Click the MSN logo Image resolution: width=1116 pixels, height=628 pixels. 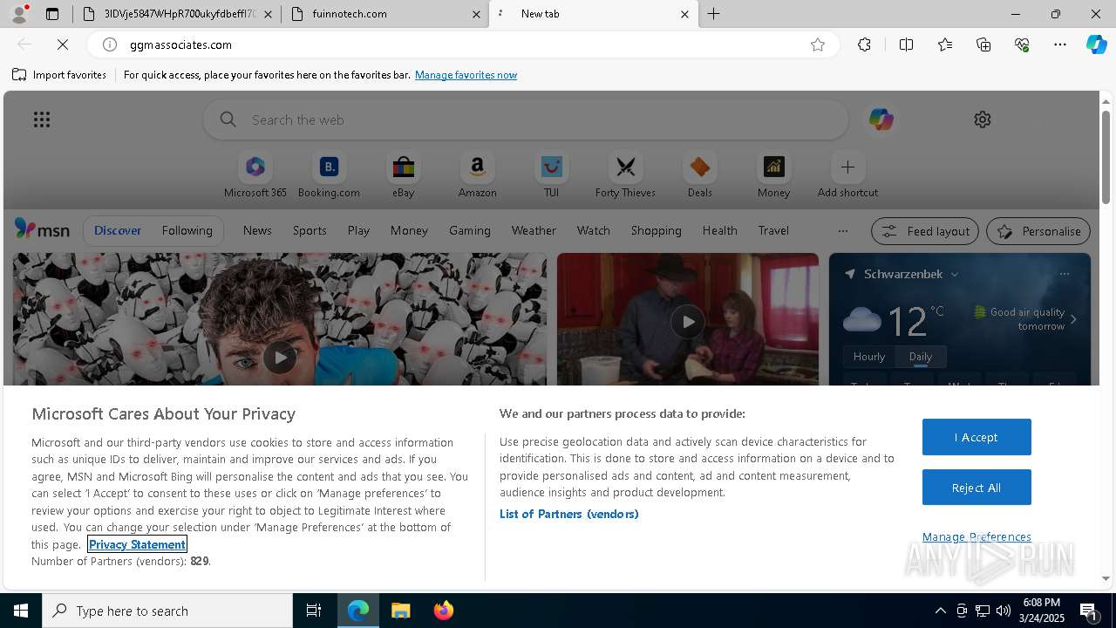pos(42,229)
